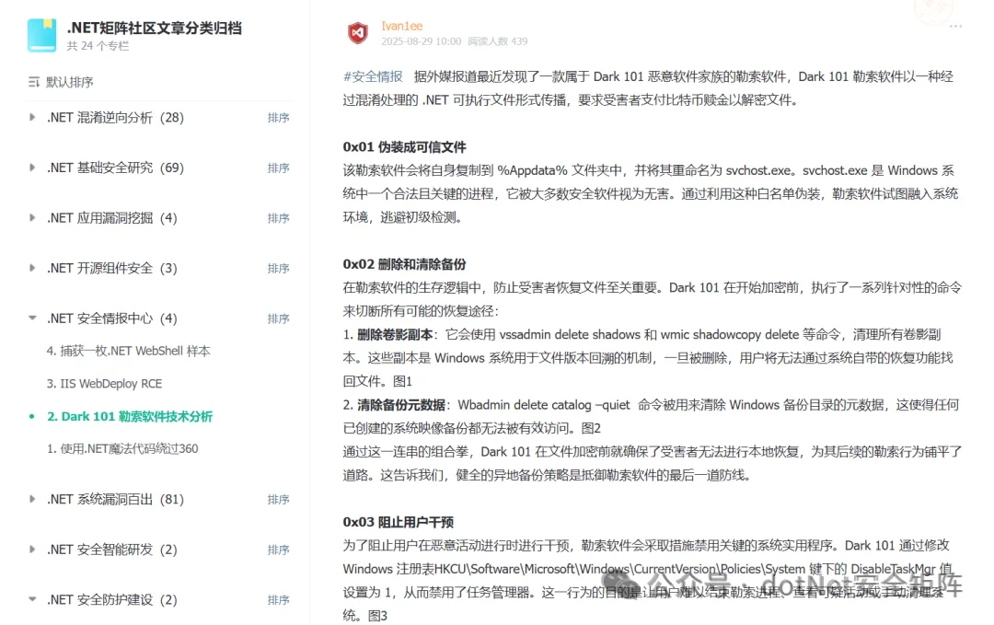
Task: Click 排序 next to .NET 安全情报中心
Action: pos(278,318)
